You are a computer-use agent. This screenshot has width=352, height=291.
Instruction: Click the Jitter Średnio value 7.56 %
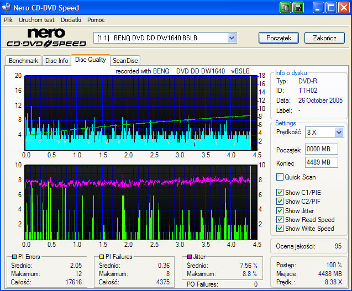[249, 266]
